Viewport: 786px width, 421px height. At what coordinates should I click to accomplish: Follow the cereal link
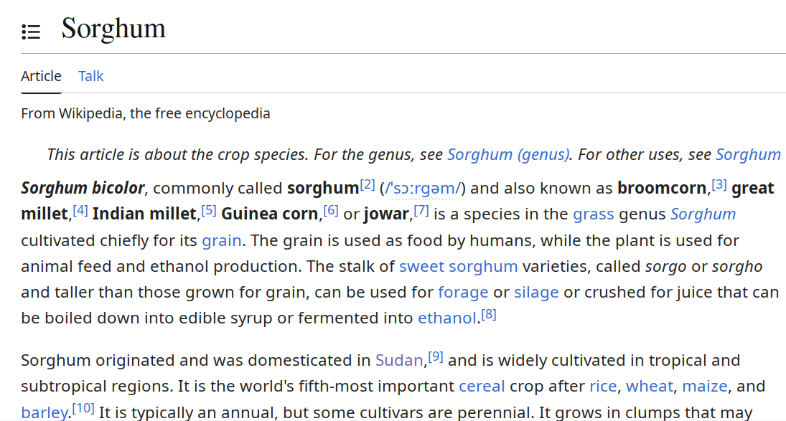click(x=482, y=386)
